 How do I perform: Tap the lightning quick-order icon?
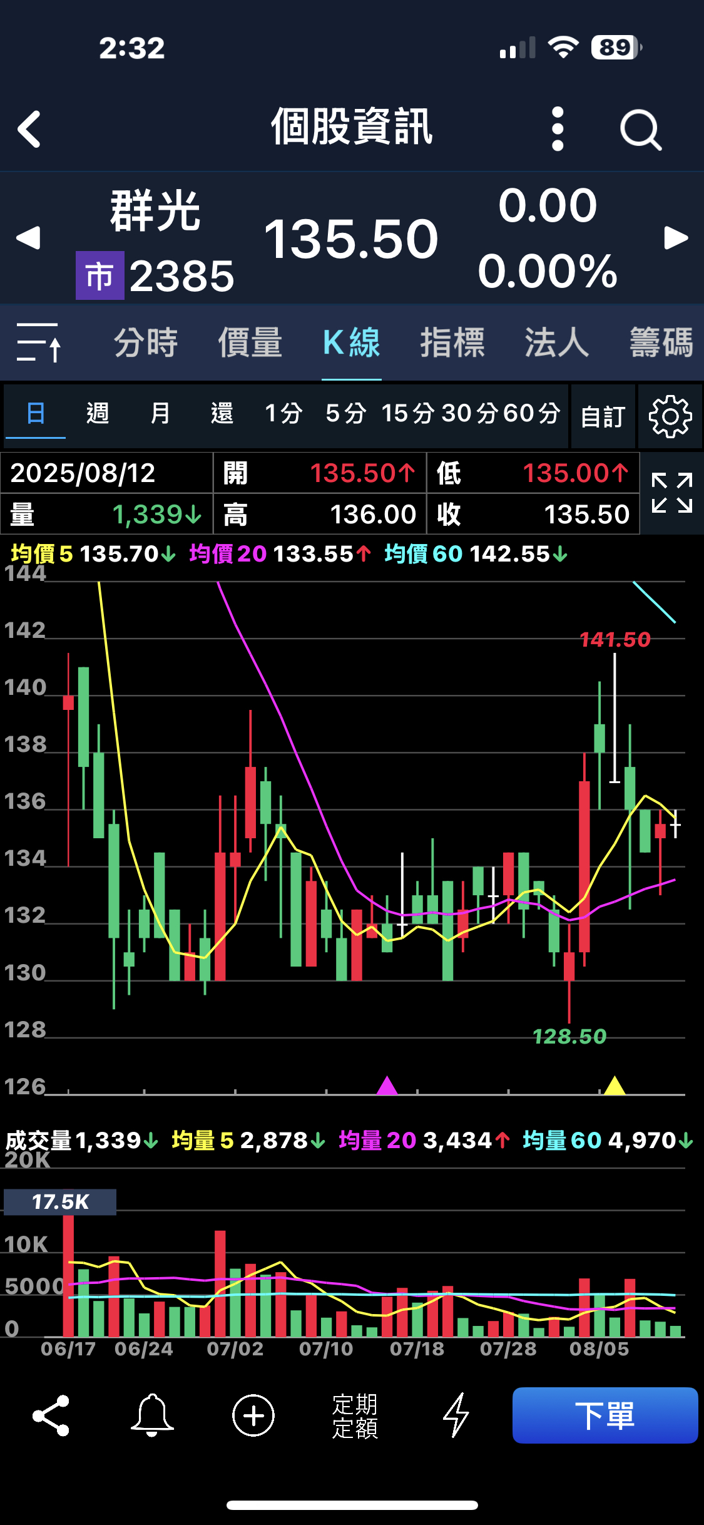click(456, 1415)
